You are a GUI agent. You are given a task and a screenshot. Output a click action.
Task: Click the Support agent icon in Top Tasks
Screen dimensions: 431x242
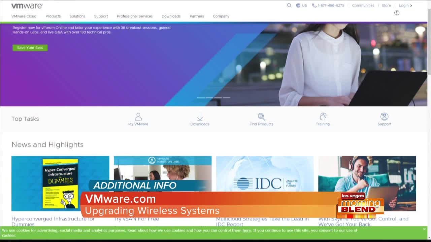[384, 117]
